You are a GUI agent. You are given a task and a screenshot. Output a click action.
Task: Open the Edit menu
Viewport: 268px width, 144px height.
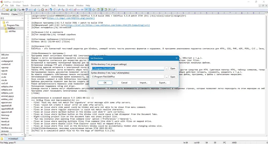point(12,5)
